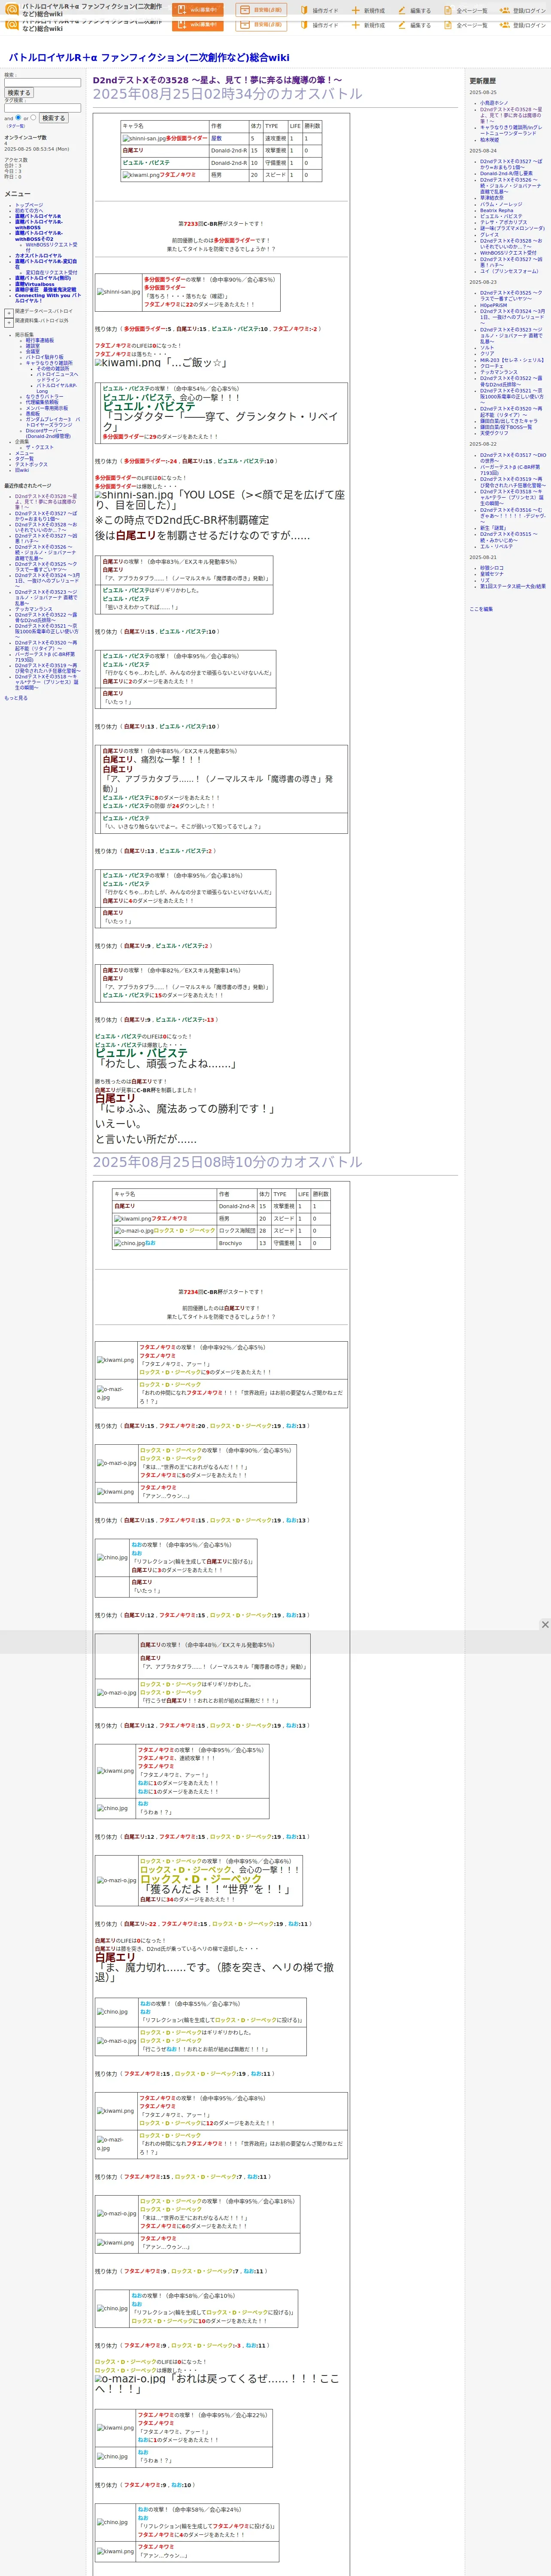Open テレサ・アポカリプス in 更新履歴
This screenshot has height=2576, width=551.
pyautogui.click(x=504, y=222)
